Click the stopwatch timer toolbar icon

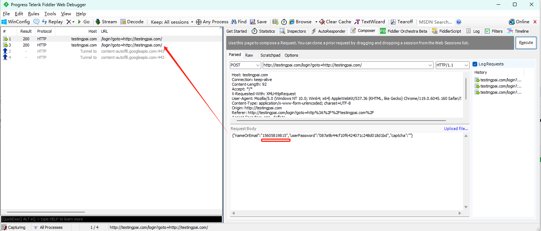tap(284, 22)
